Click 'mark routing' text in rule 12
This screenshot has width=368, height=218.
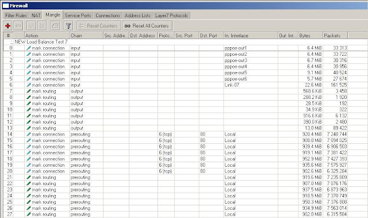pos(44,122)
